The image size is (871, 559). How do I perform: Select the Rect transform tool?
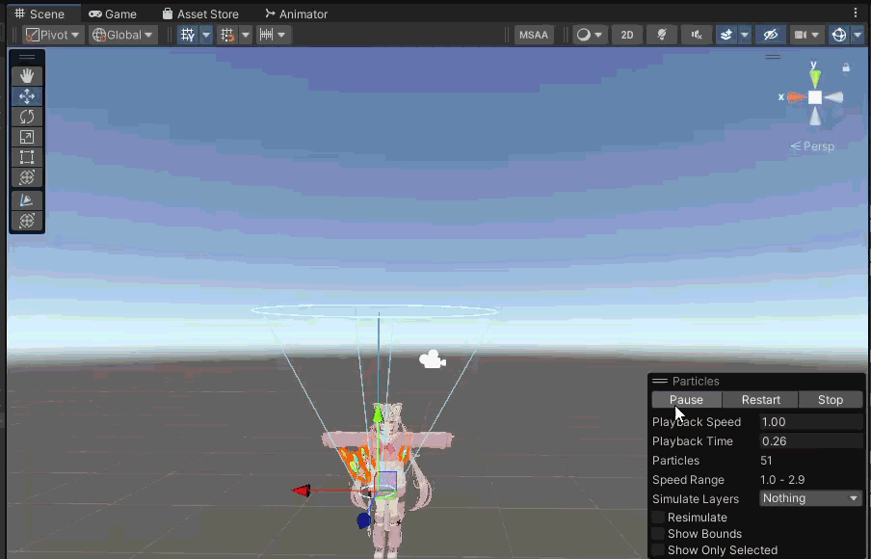27,157
